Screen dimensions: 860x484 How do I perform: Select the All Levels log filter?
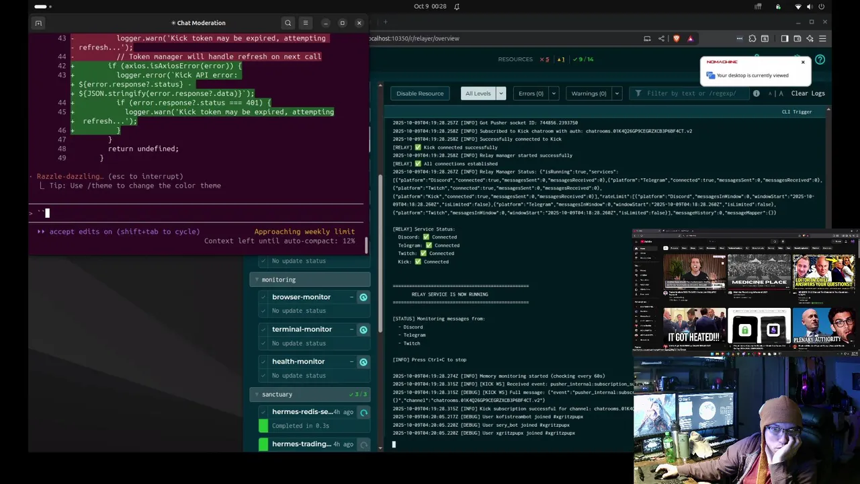tap(478, 93)
